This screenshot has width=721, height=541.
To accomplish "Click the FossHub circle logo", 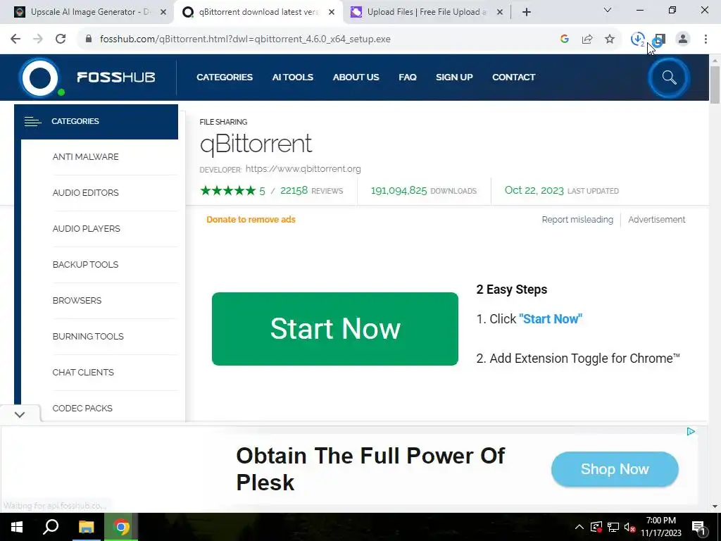I will tap(40, 77).
